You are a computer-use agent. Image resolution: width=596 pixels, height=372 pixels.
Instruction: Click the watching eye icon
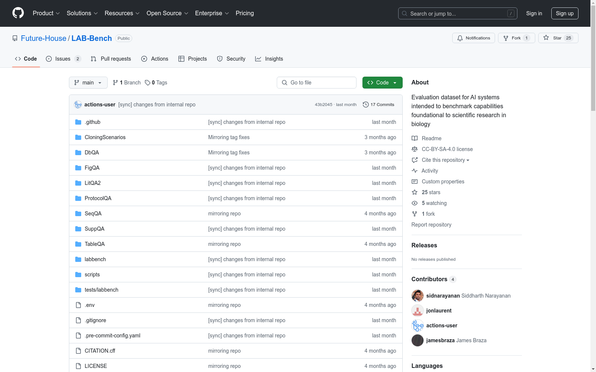click(415, 203)
